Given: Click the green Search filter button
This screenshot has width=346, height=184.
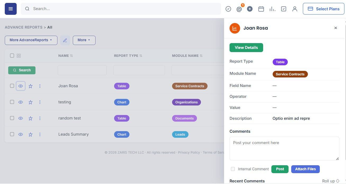Looking at the screenshot, I should coord(22,70).
